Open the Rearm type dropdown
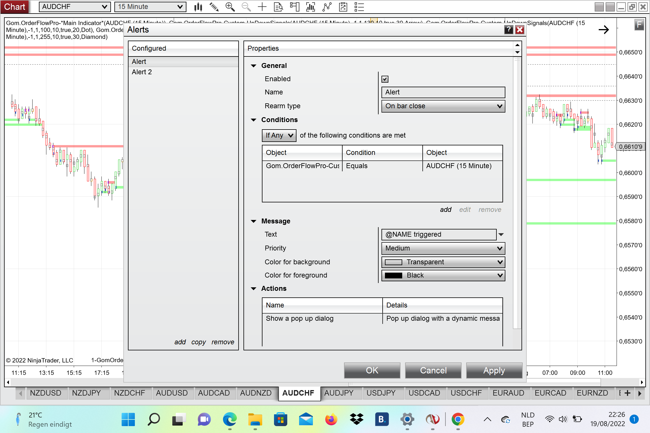Viewport: 650px width, 433px height. click(443, 106)
